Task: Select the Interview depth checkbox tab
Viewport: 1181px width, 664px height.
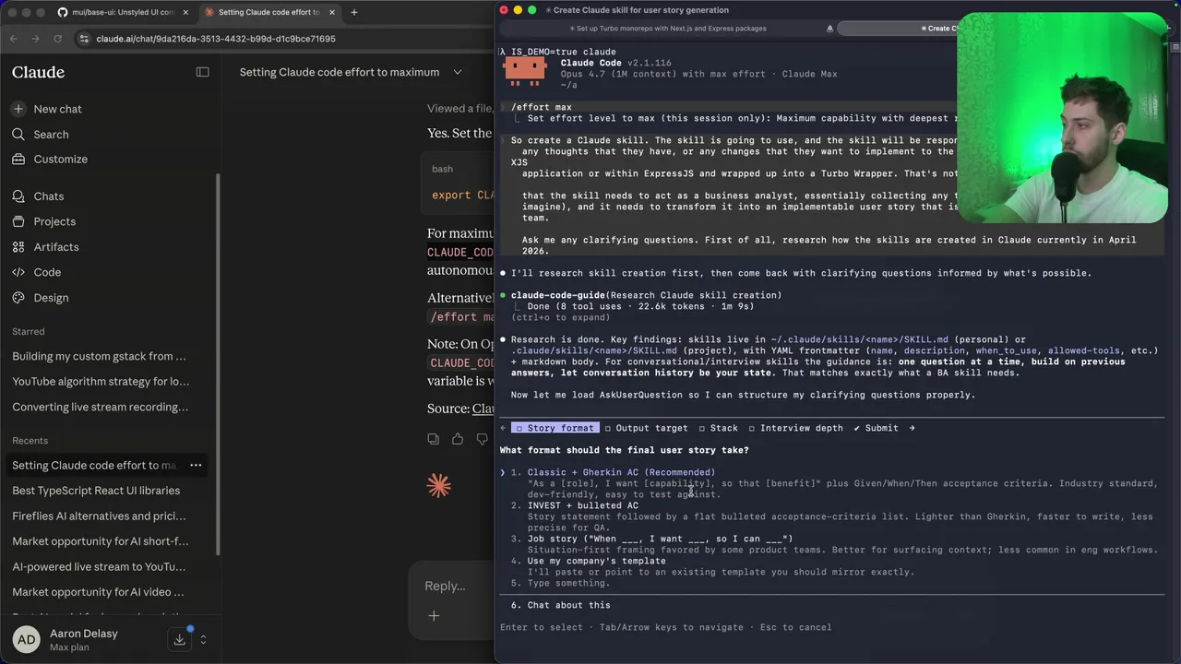Action: (x=795, y=428)
